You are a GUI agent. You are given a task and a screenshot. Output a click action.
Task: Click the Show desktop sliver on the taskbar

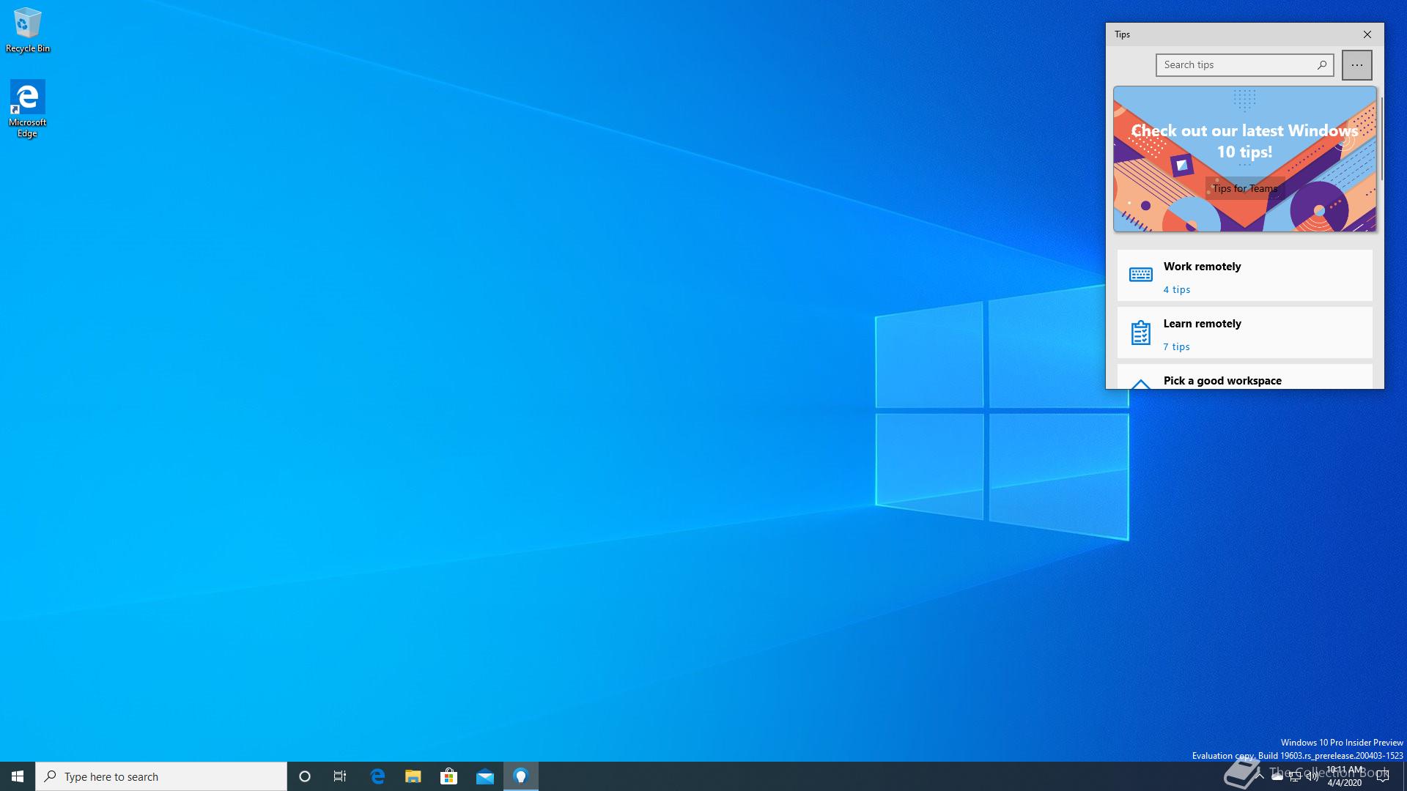pos(1405,776)
